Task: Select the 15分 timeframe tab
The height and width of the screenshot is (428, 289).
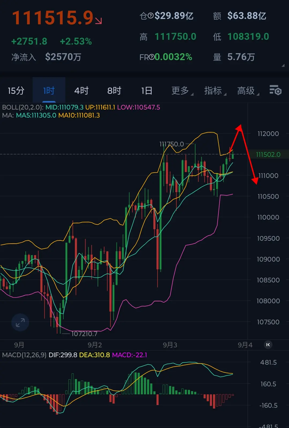Action: pos(16,91)
